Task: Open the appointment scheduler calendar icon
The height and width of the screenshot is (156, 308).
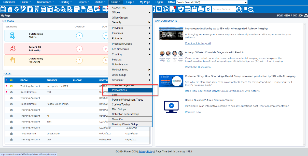Action: [x=3, y=9]
